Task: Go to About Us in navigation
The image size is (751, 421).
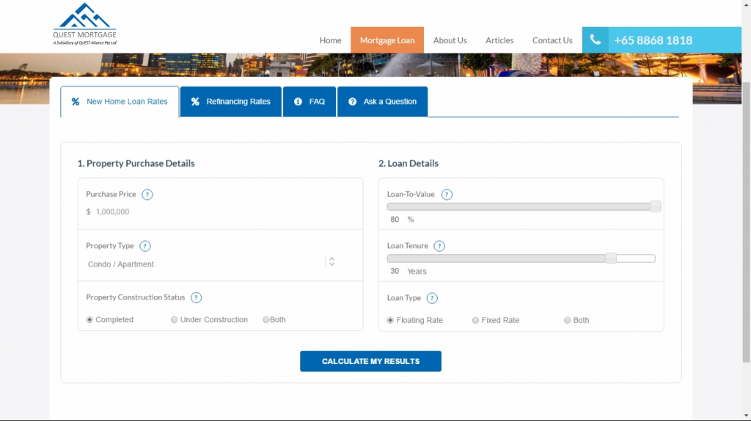Action: [450, 40]
